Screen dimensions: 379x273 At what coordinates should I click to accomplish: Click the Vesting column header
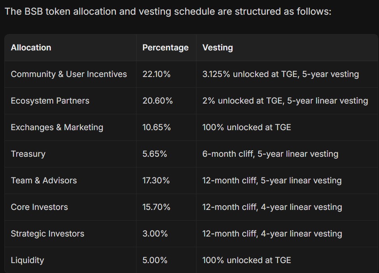tap(217, 48)
